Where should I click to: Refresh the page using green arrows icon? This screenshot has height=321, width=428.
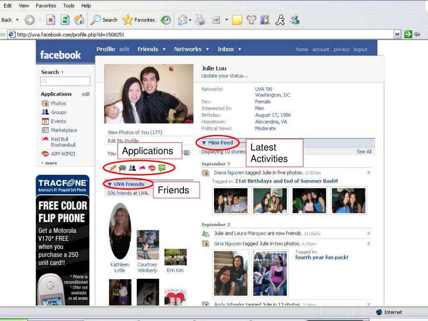65,20
